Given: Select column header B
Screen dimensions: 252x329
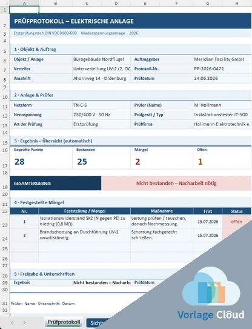Looking at the screenshot, I should click(x=56, y=3).
